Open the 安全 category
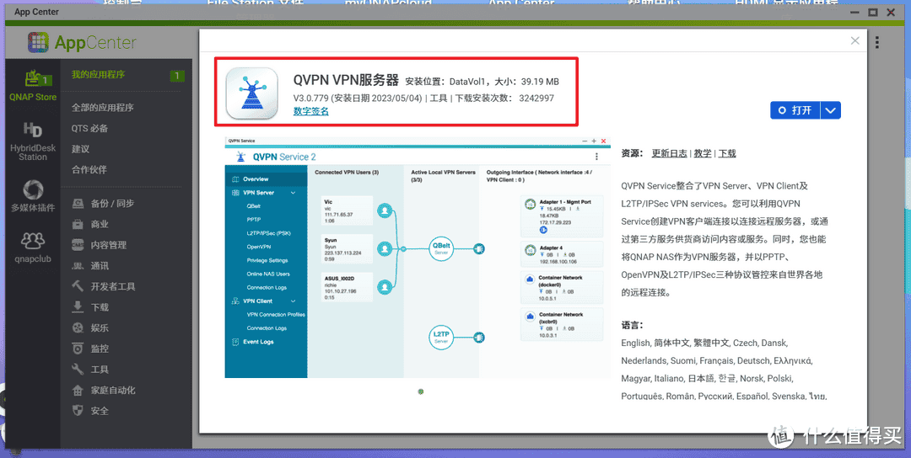 click(x=90, y=411)
